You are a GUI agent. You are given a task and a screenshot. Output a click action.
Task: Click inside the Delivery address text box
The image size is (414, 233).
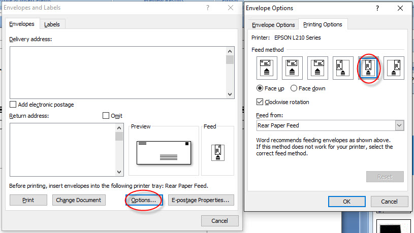(118, 73)
